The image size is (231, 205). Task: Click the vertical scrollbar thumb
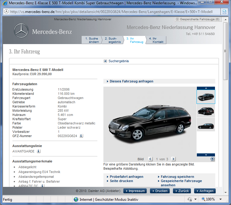[225, 51]
